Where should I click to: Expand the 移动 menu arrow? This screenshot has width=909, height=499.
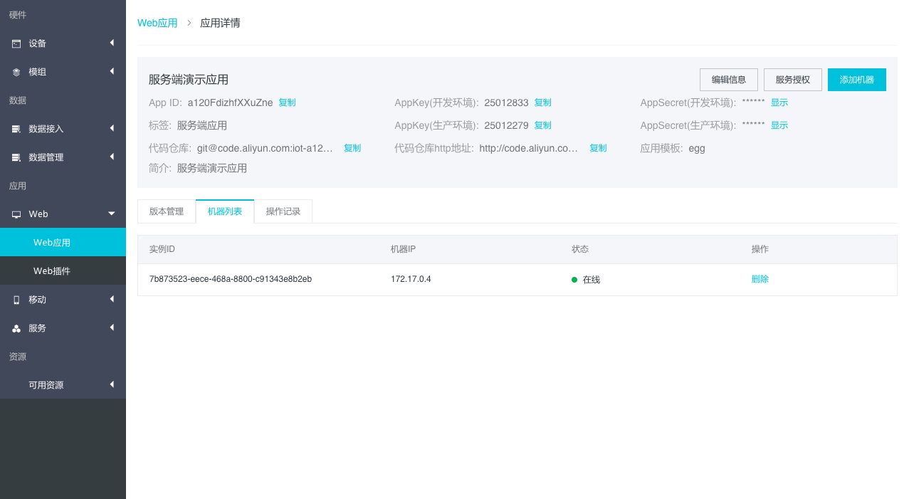(112, 299)
